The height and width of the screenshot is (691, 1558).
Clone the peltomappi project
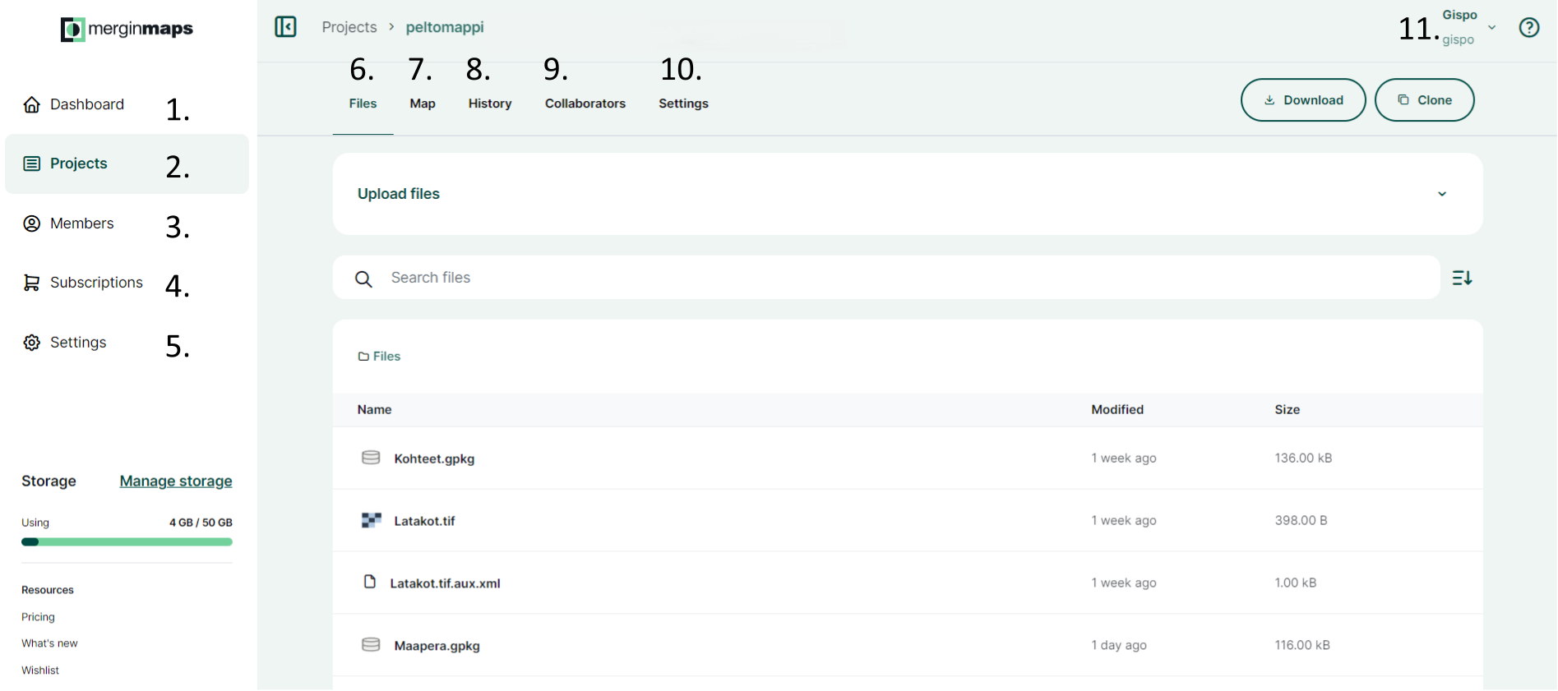[x=1424, y=100]
